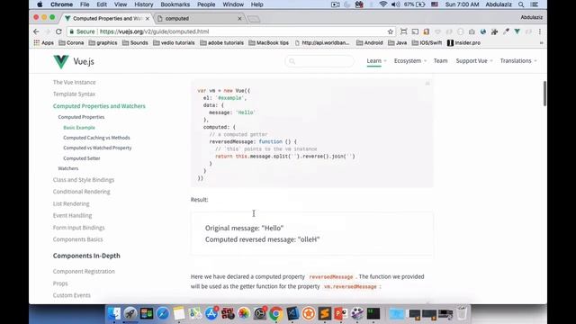Open Computed Caching vs Methods section

(96, 138)
